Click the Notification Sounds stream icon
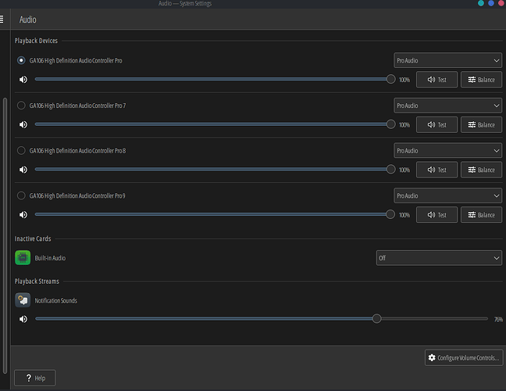Image resolution: width=506 pixels, height=391 pixels. tap(23, 300)
